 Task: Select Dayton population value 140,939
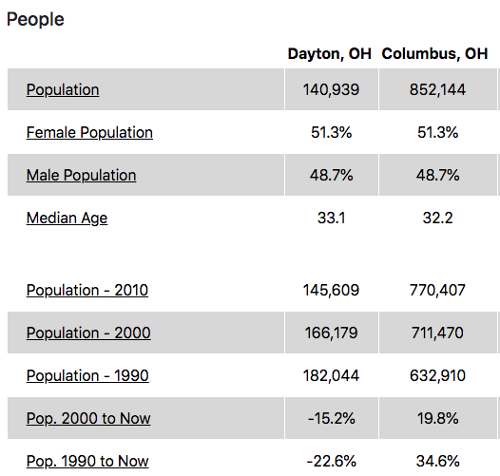click(332, 89)
